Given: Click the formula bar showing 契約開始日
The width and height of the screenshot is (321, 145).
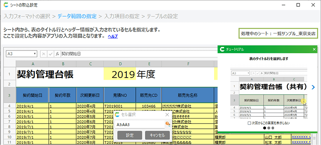Looking at the screenshot, I should click(139, 54).
